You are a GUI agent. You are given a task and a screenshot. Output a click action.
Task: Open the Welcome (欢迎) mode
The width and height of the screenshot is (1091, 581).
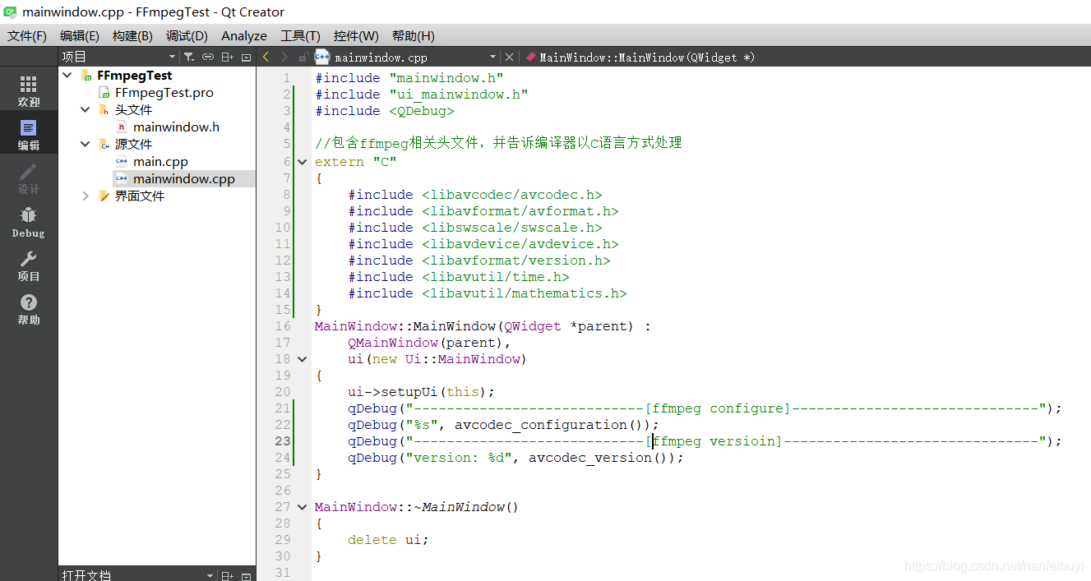pyautogui.click(x=29, y=91)
